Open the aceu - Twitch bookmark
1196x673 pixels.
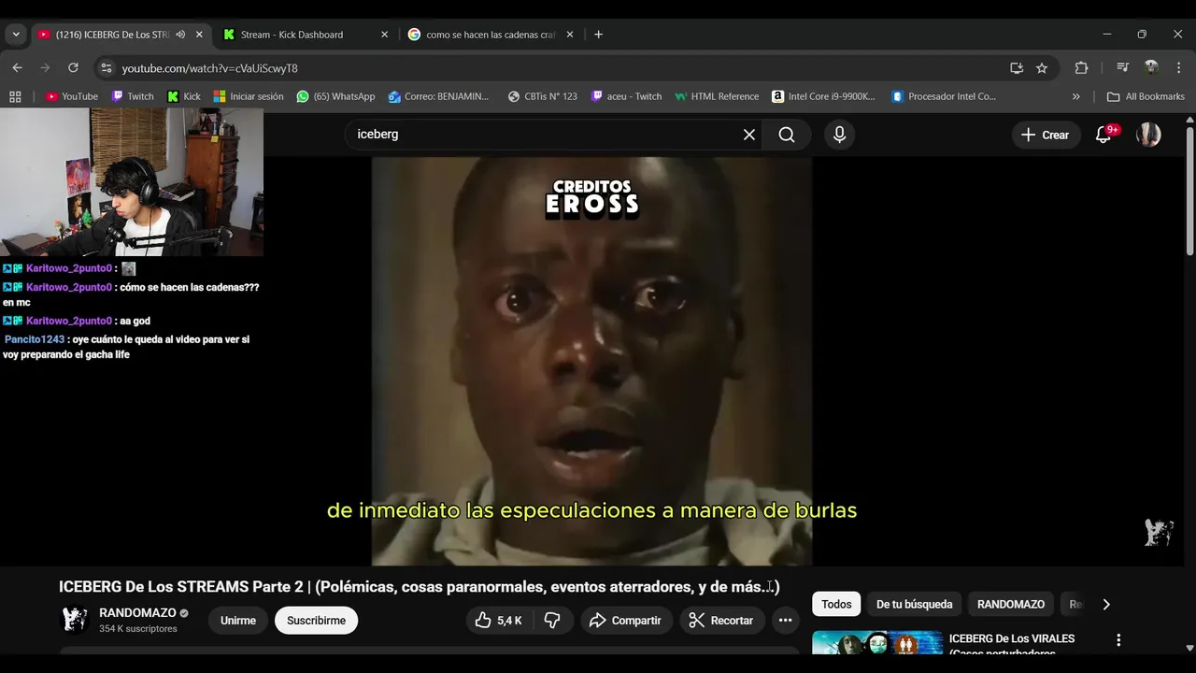coord(626,96)
